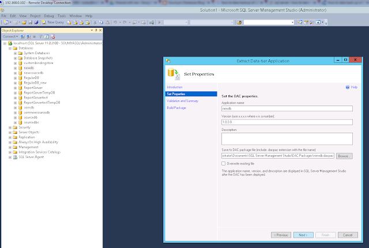Click the Stop icon in Object Explorer
This screenshot has height=248, width=369.
click(x=35, y=36)
